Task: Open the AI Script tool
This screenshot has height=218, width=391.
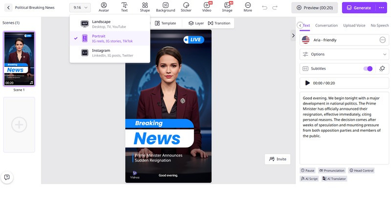Action: tap(309, 179)
